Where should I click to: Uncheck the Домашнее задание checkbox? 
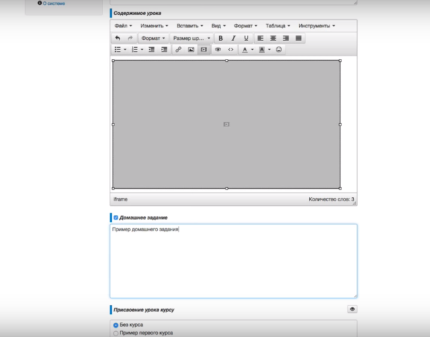point(116,217)
